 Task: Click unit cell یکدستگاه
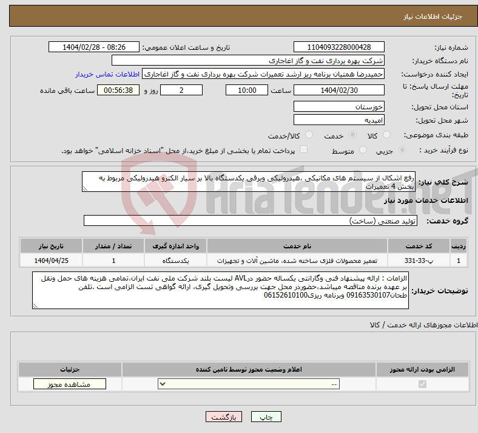tap(175, 261)
